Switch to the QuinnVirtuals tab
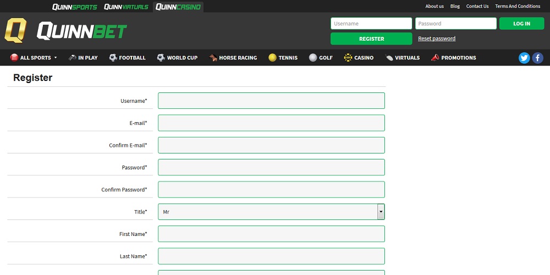 (127, 7)
